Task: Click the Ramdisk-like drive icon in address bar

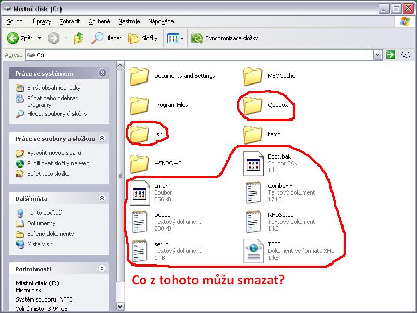Action: tap(31, 55)
